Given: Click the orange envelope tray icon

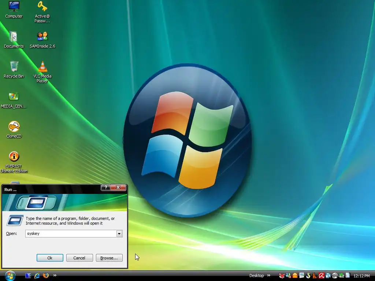Looking at the screenshot, I should point(295,276).
